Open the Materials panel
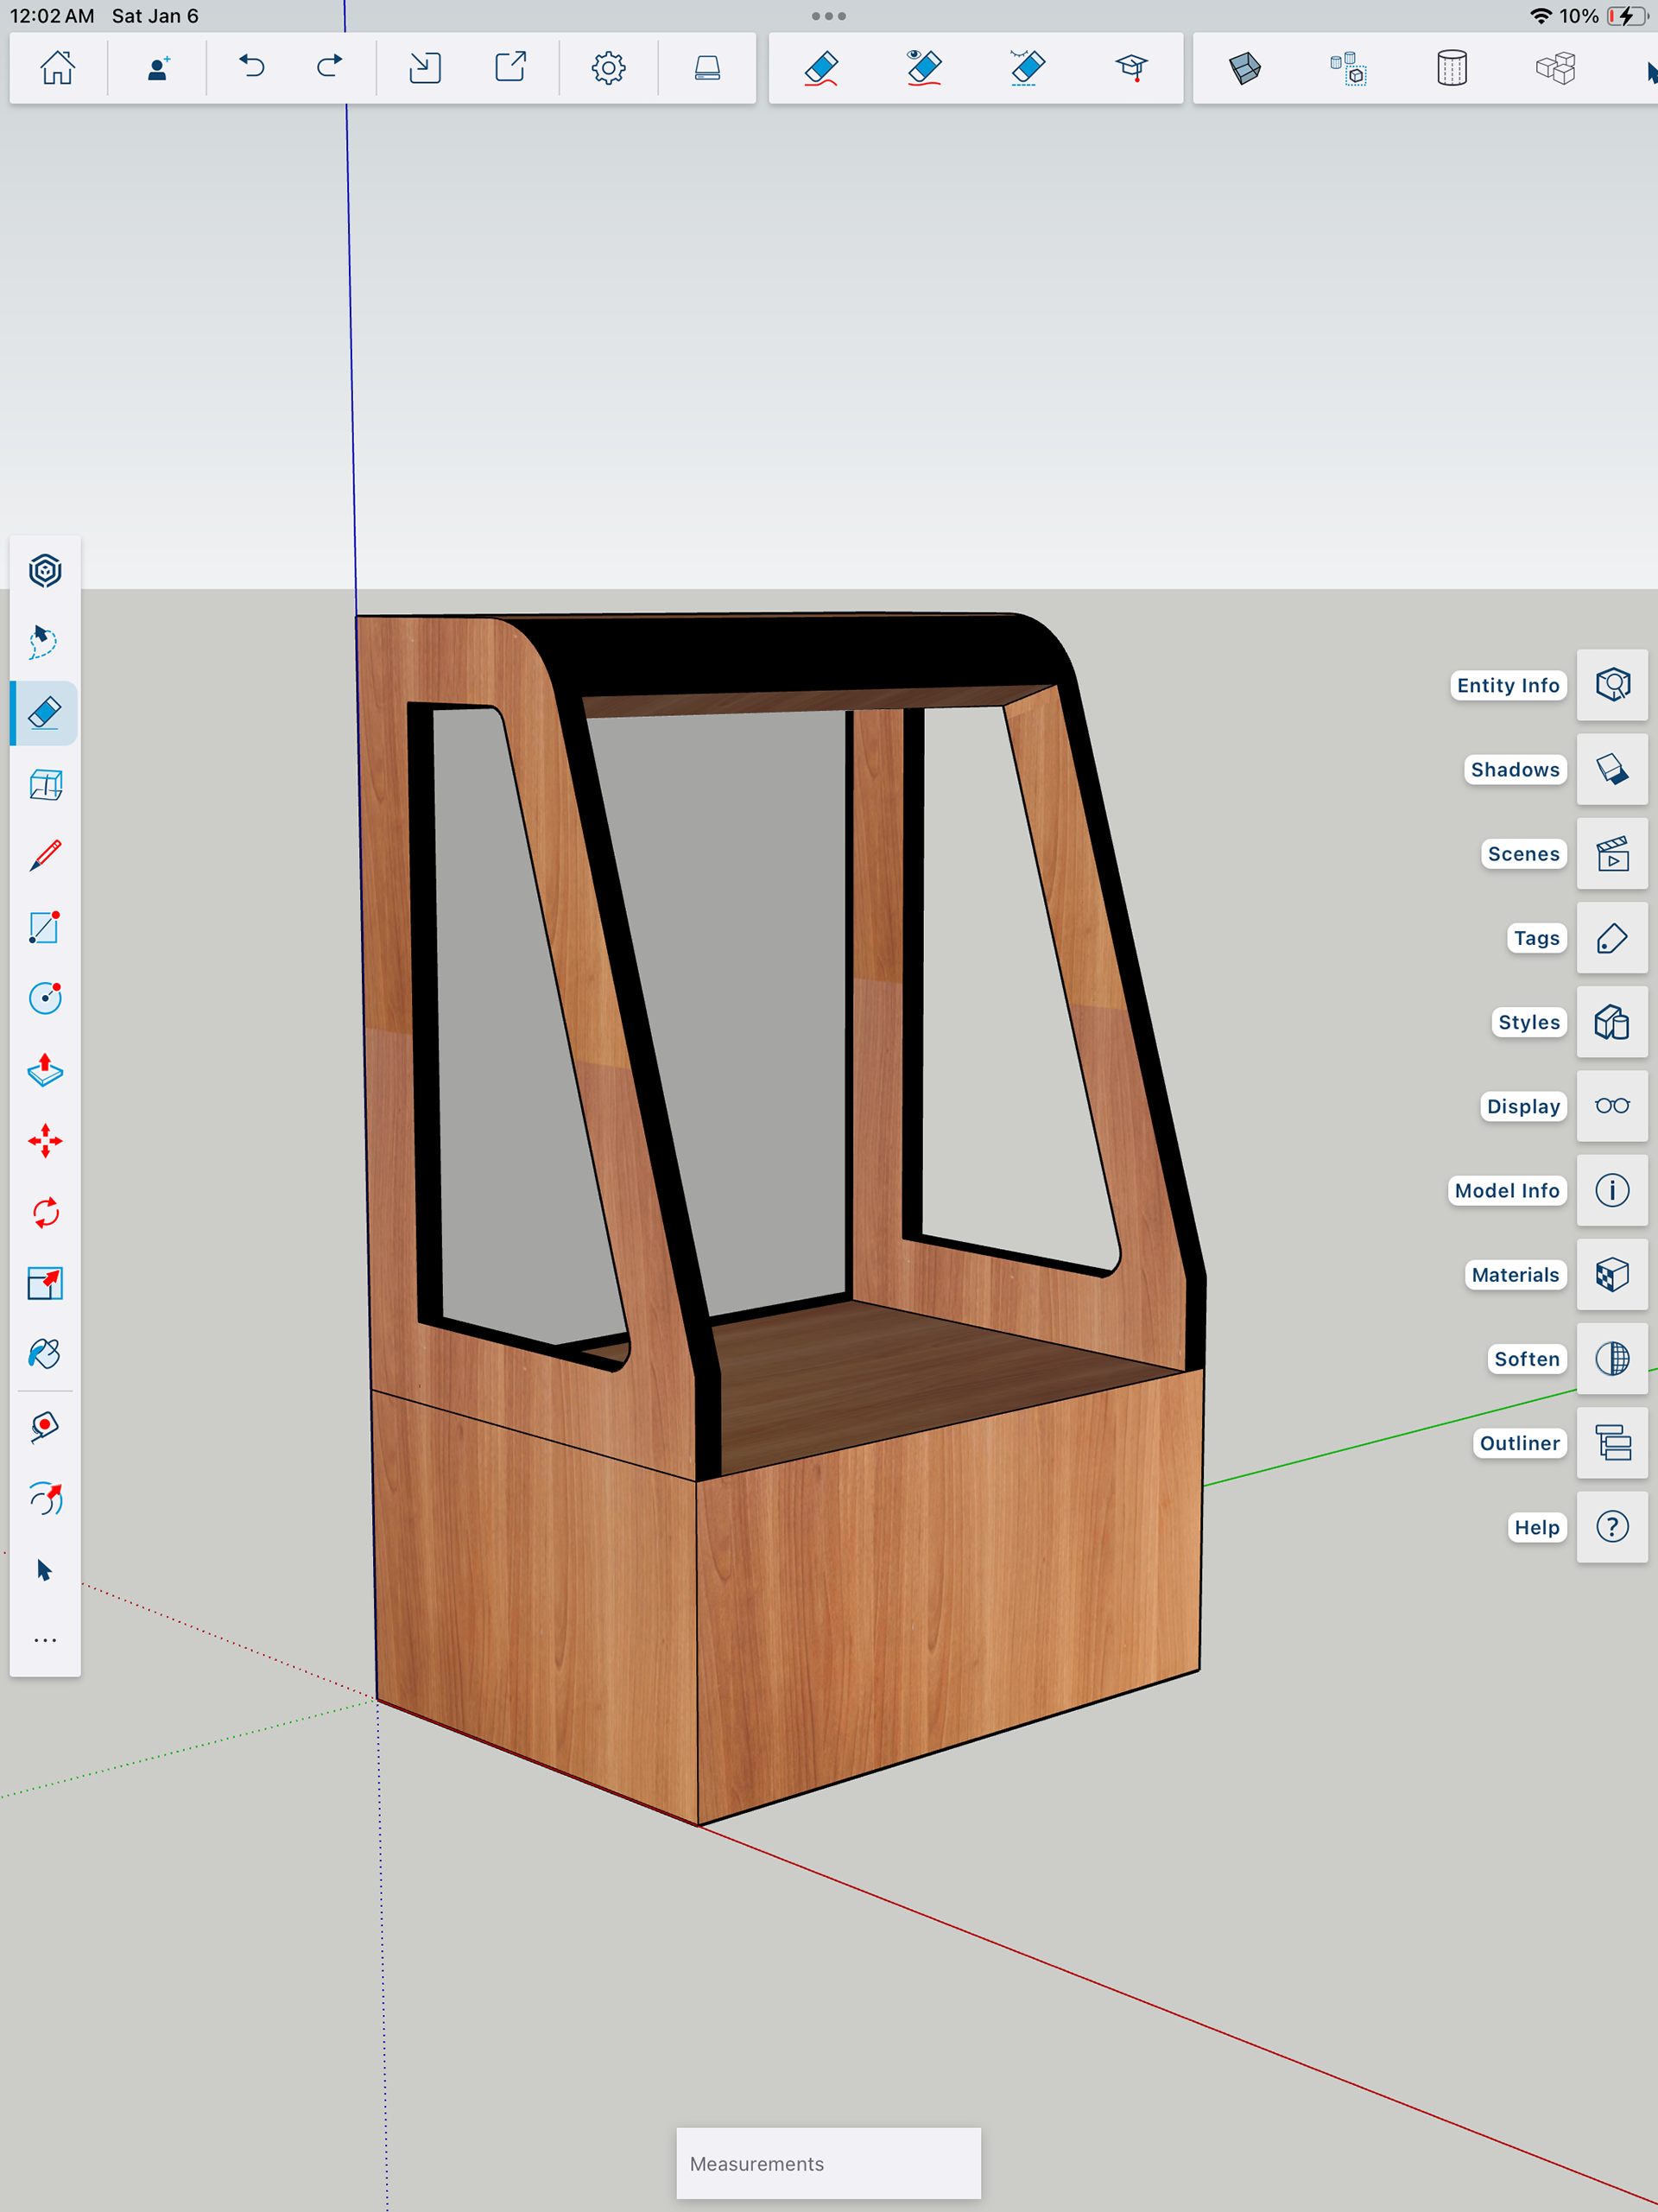Viewport: 1658px width, 2212px height. [x=1611, y=1275]
